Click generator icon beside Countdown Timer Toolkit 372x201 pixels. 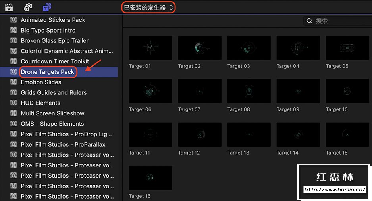click(x=13, y=61)
